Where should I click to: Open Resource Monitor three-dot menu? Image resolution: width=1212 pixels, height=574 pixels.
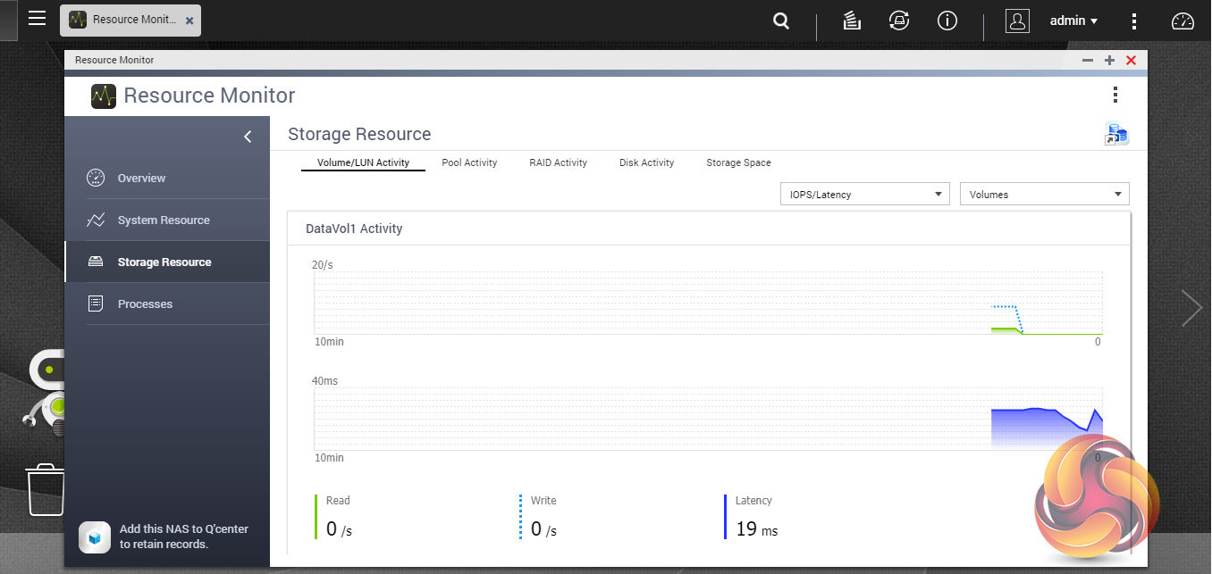[x=1115, y=96]
